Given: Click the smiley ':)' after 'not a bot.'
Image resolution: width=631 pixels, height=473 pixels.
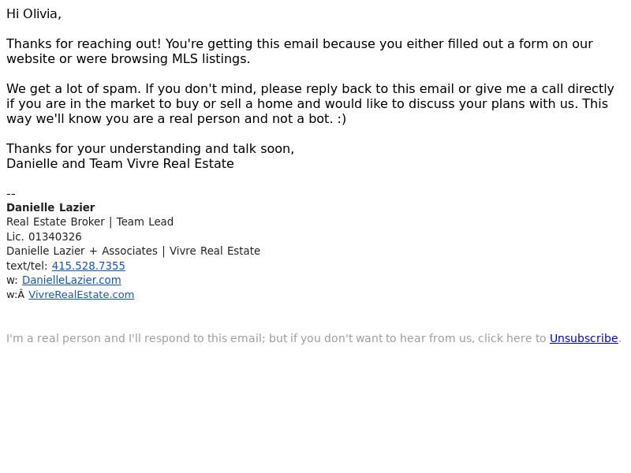Looking at the screenshot, I should point(342,119).
